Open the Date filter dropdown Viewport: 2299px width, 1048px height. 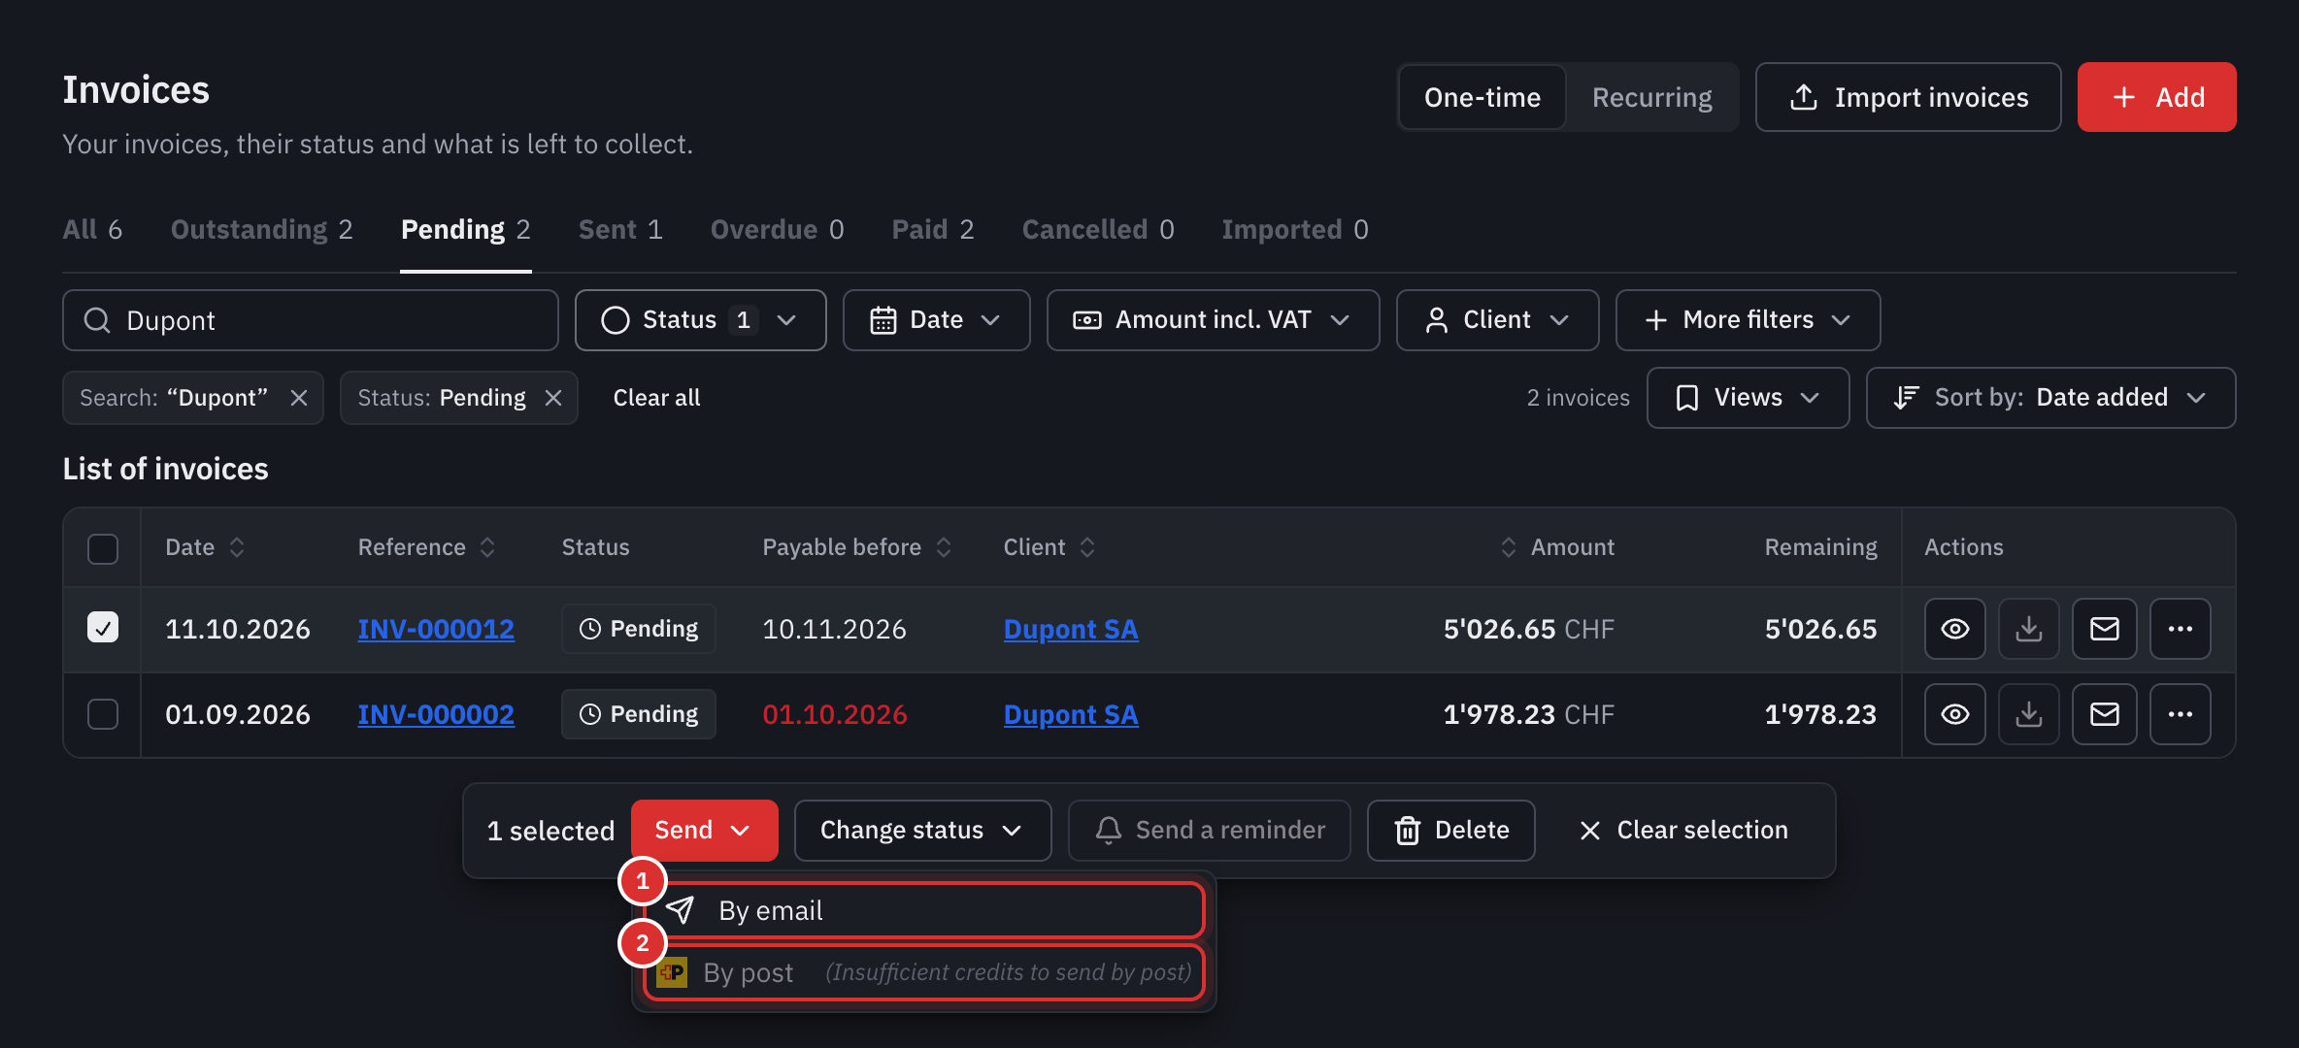point(936,320)
